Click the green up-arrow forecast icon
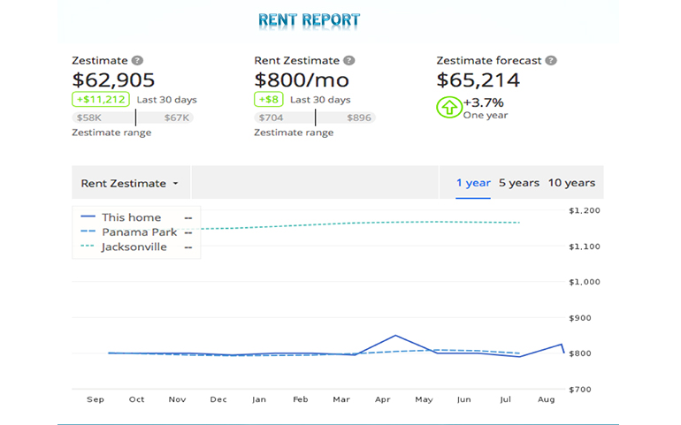This screenshot has height=425, width=681. (448, 108)
